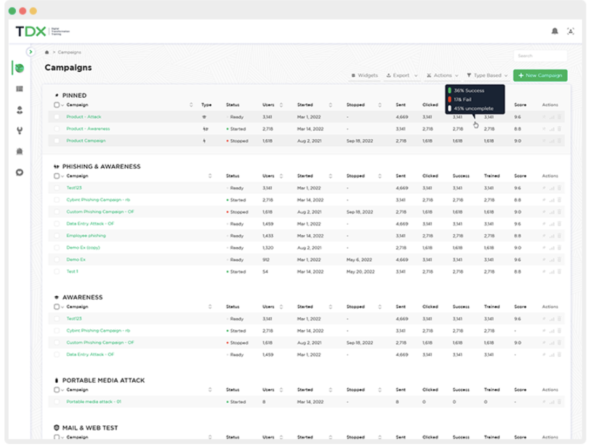Open the notifications bell in the header

click(555, 31)
